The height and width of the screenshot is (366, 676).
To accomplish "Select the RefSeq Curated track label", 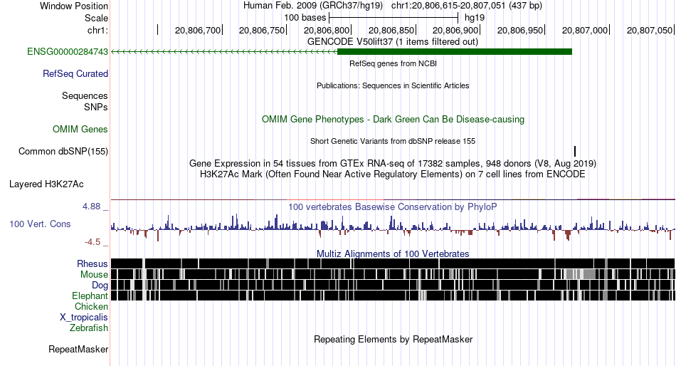I will click(x=75, y=74).
